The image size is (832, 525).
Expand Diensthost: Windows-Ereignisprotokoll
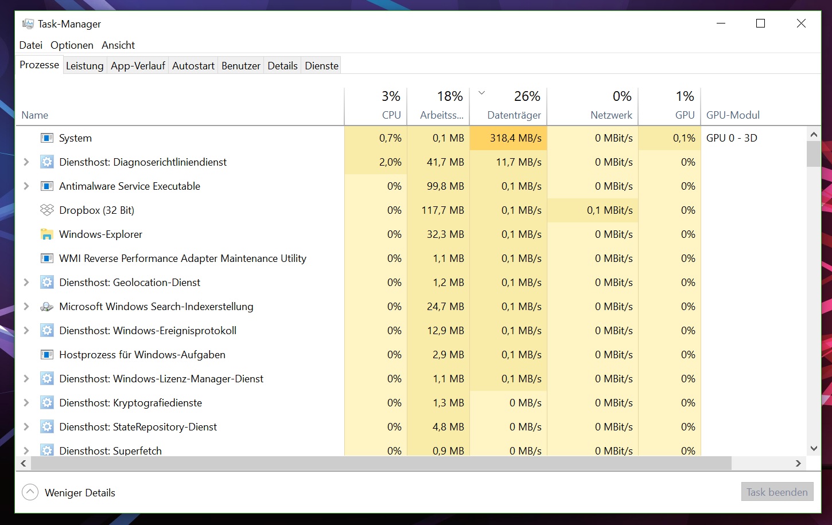(x=26, y=331)
